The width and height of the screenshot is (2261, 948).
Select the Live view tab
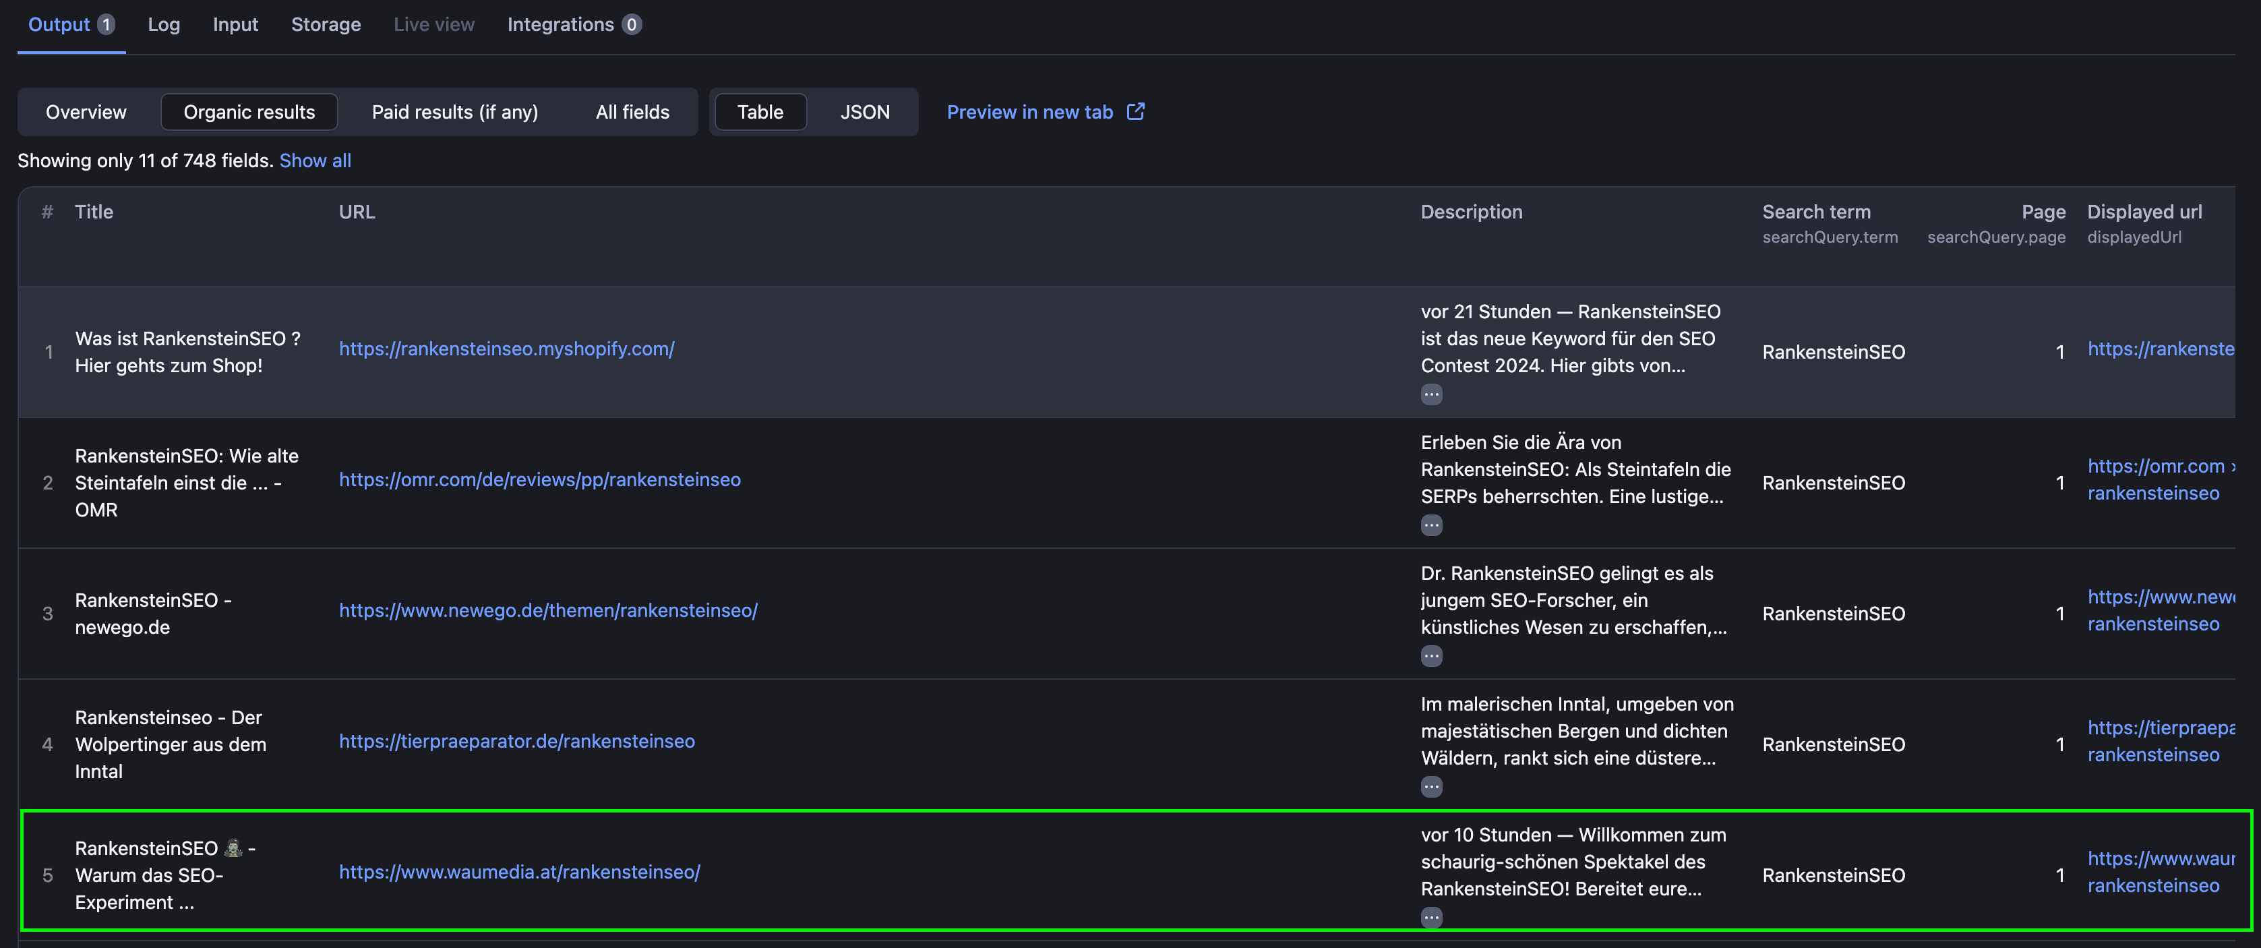(433, 24)
